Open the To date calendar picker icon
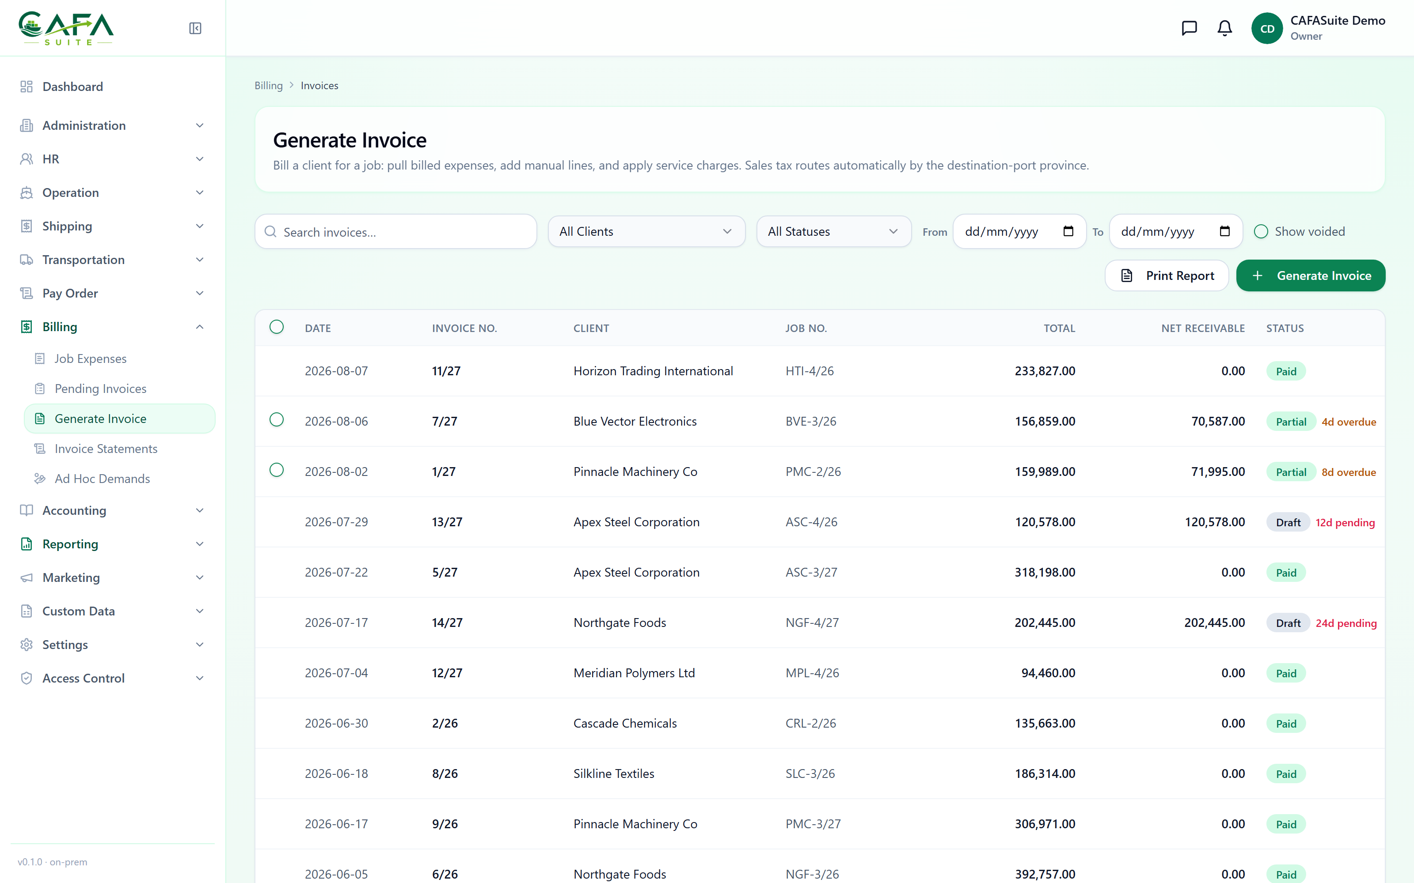 pos(1225,231)
